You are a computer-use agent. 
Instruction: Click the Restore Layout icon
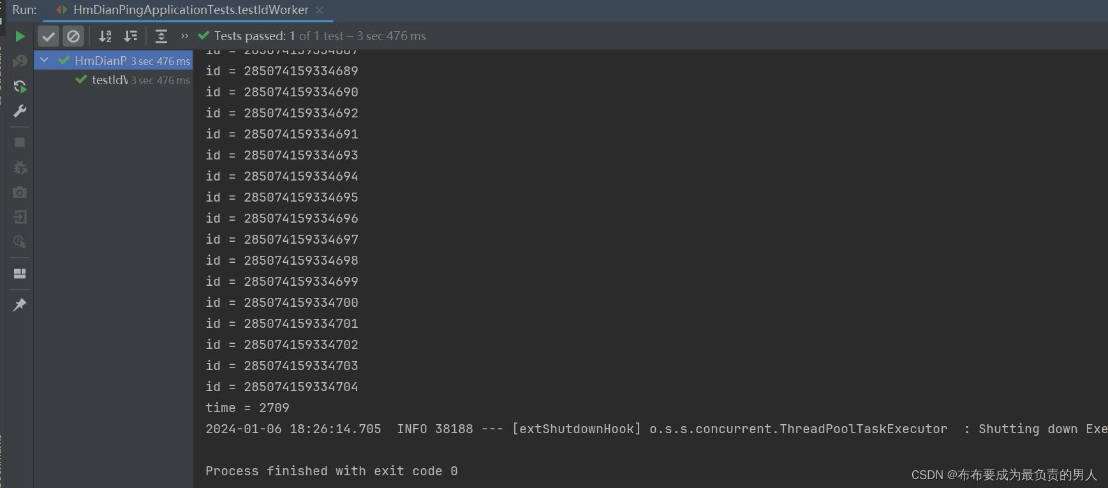pyautogui.click(x=20, y=274)
